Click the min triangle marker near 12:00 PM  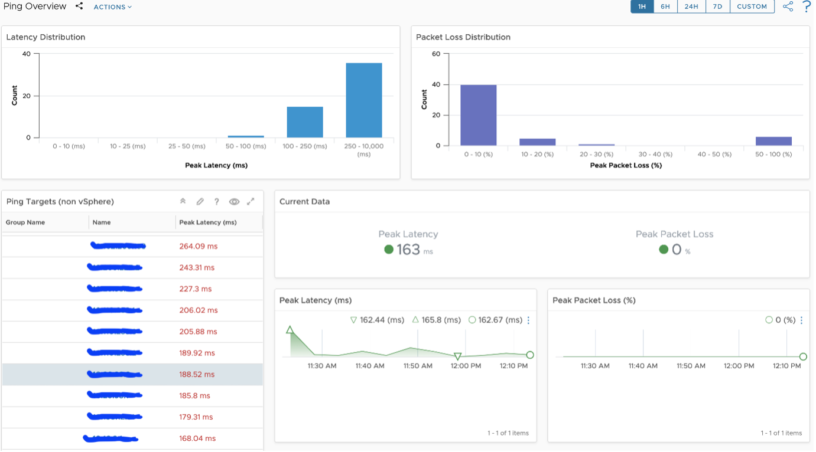457,356
